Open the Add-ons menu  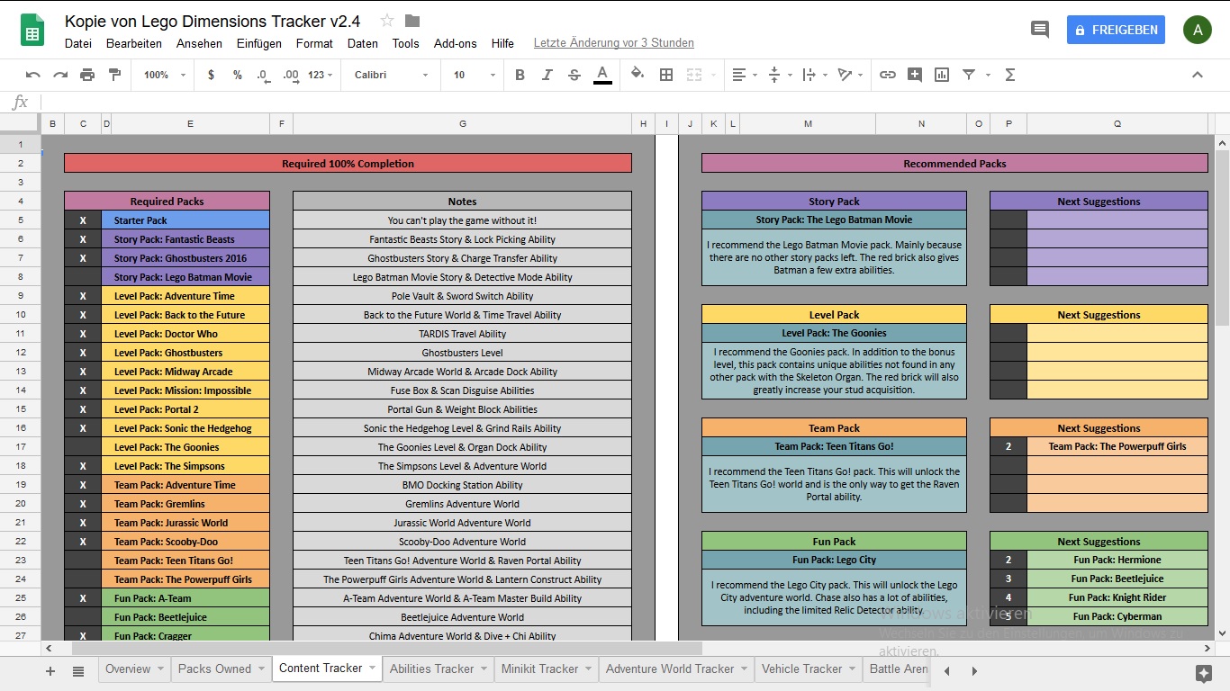456,43
